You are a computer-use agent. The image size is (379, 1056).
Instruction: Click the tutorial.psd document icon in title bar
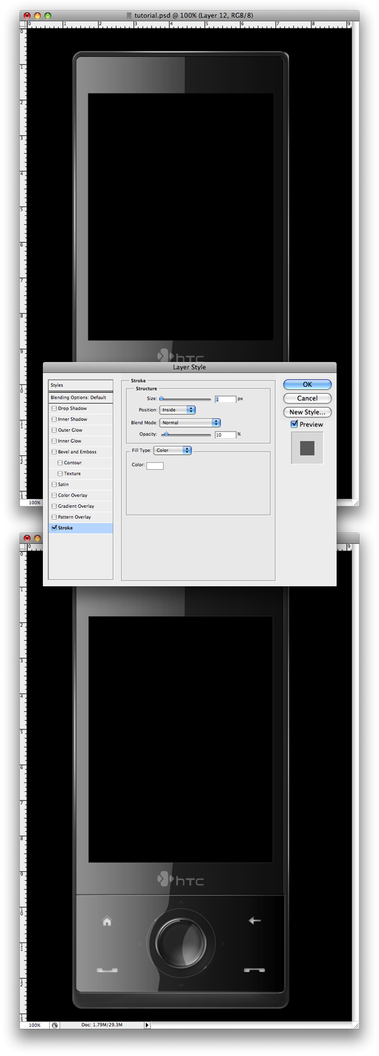[129, 15]
